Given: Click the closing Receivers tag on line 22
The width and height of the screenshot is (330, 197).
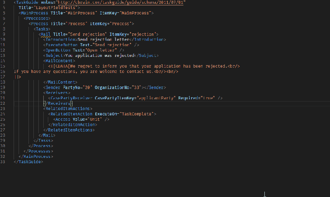Looking at the screenshot, I should pos(58,103).
